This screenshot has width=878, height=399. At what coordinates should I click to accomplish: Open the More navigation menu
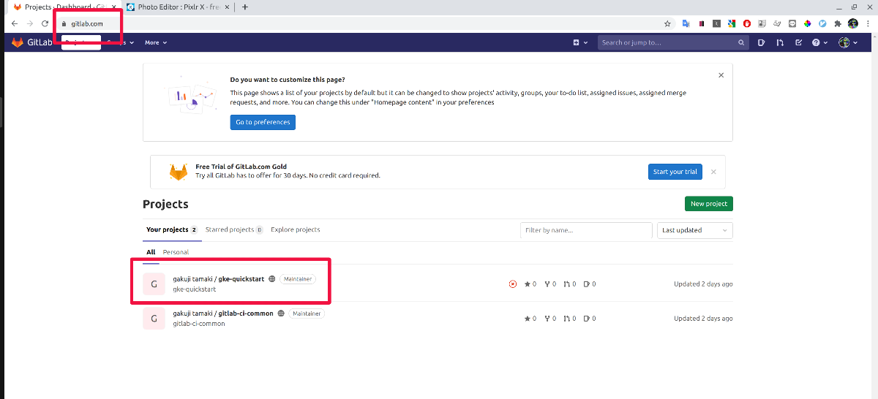(156, 42)
